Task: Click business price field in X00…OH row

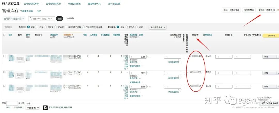Action: pos(173,57)
